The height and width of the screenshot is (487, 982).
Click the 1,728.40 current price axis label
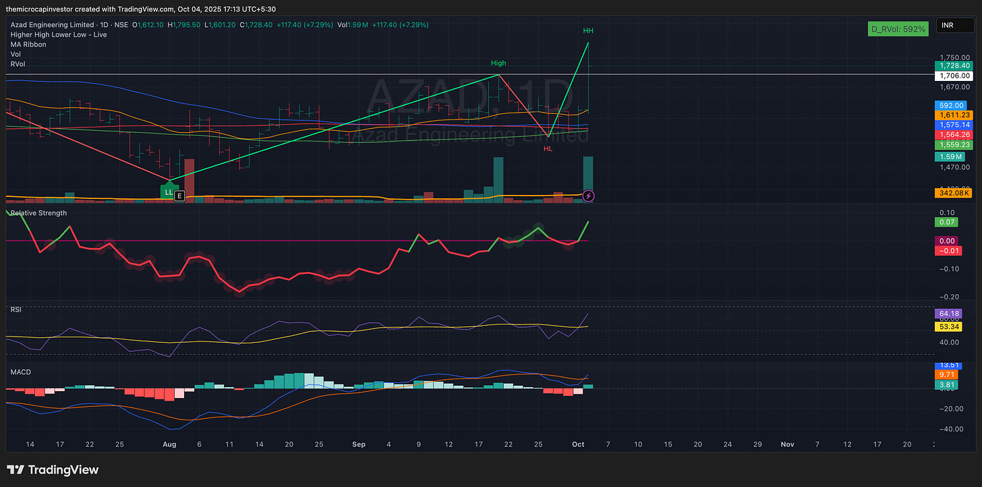point(954,65)
